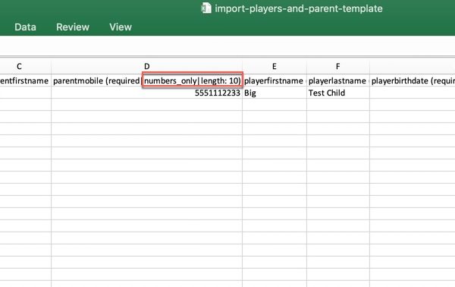Click the cell containing 5551112233
Screen dimensions: 455x287
coord(147,93)
